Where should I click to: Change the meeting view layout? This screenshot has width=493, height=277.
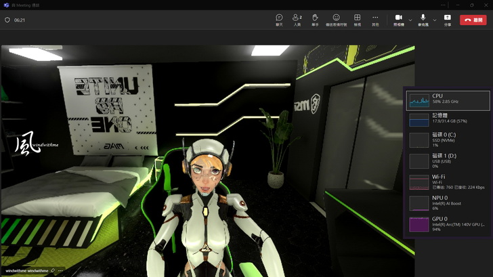click(x=357, y=20)
